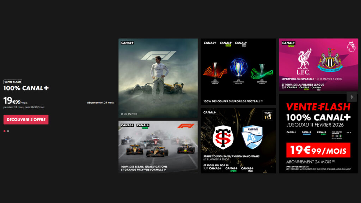This screenshot has width=361, height=203.
Task: Click the Premier League lion logo
Action: click(351, 47)
